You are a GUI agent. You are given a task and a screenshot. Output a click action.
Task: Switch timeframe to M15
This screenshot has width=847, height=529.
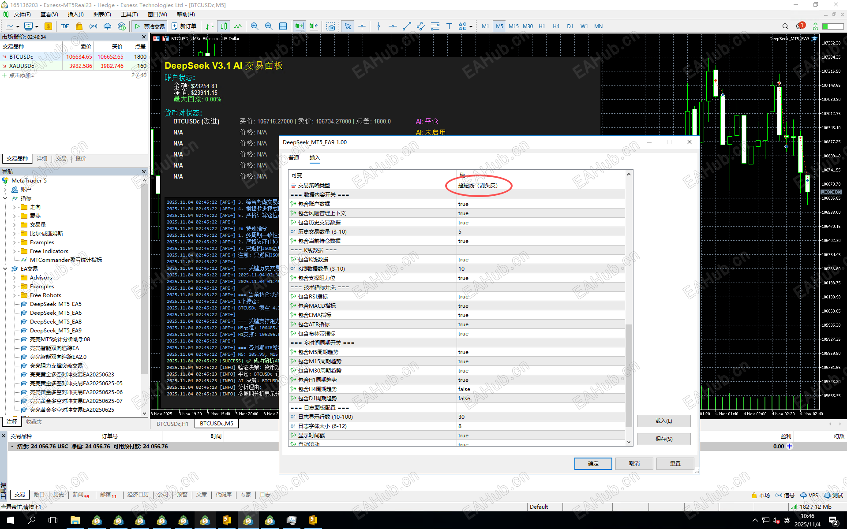pyautogui.click(x=513, y=26)
